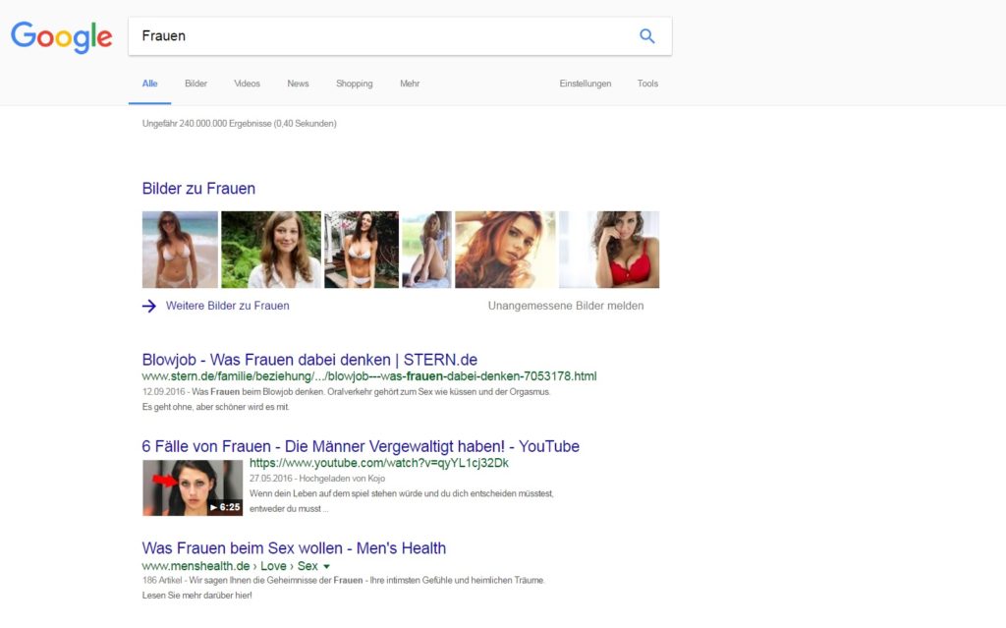Open the thumbnail with red top
The width and height of the screenshot is (1006, 628).
pyautogui.click(x=609, y=250)
